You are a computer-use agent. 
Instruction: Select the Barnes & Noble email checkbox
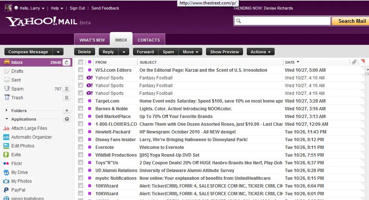tap(81, 108)
